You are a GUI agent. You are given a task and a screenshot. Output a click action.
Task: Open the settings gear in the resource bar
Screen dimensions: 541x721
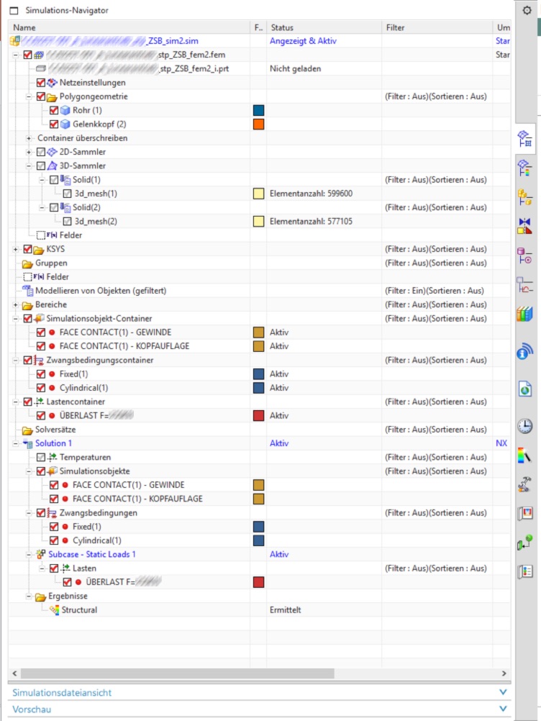point(526,11)
